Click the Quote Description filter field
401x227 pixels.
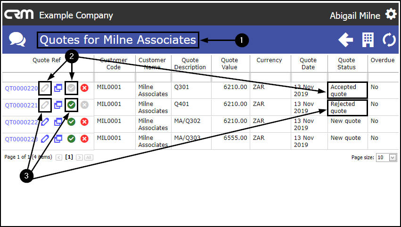190,77
